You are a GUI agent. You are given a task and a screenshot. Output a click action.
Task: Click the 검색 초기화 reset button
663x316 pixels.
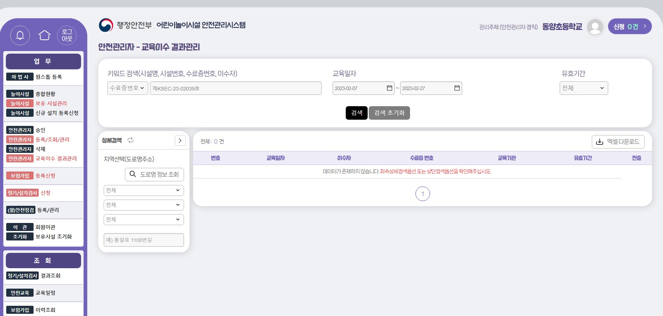(389, 113)
